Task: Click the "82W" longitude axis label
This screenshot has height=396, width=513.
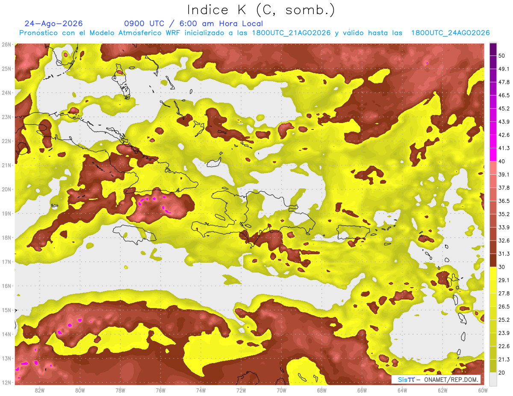Action: coord(40,390)
